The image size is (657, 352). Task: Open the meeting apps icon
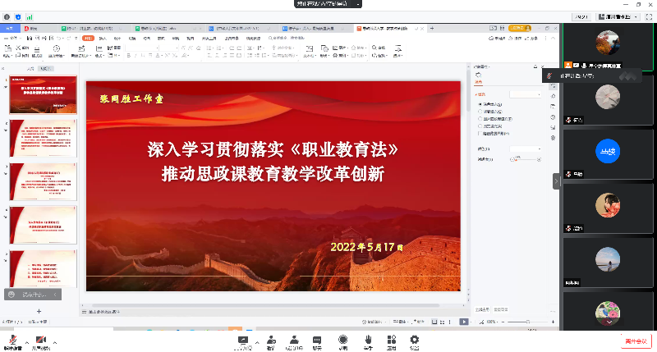392,341
